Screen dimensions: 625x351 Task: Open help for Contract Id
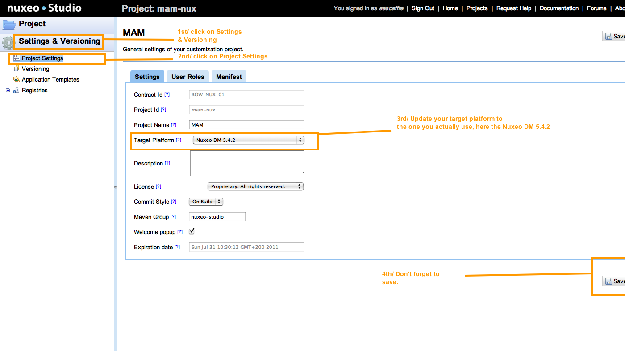tap(167, 95)
